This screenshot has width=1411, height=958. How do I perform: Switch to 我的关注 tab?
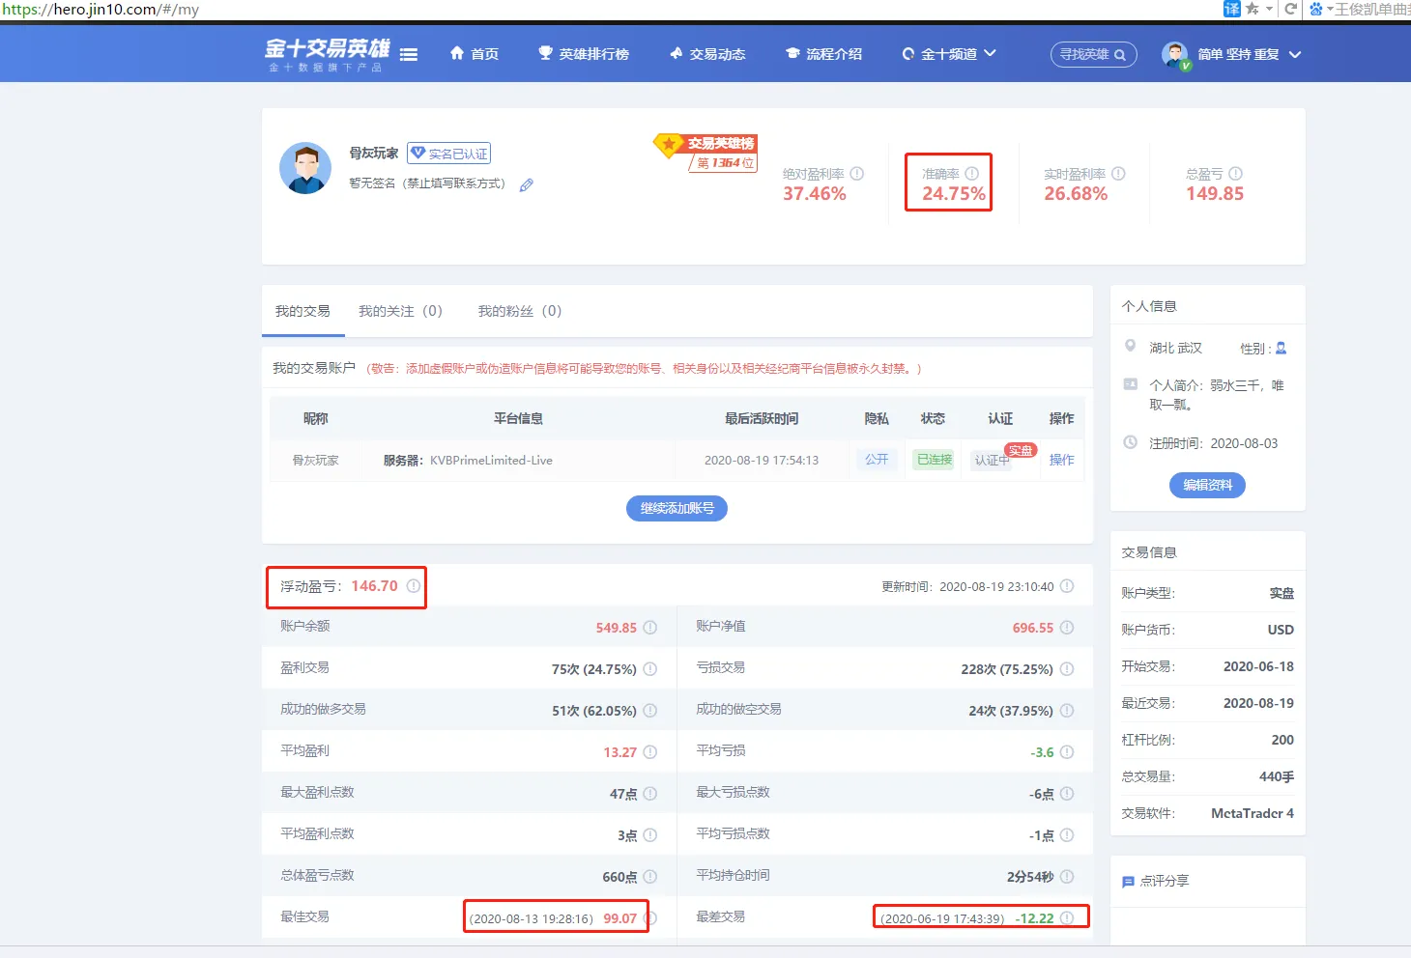pyautogui.click(x=400, y=311)
